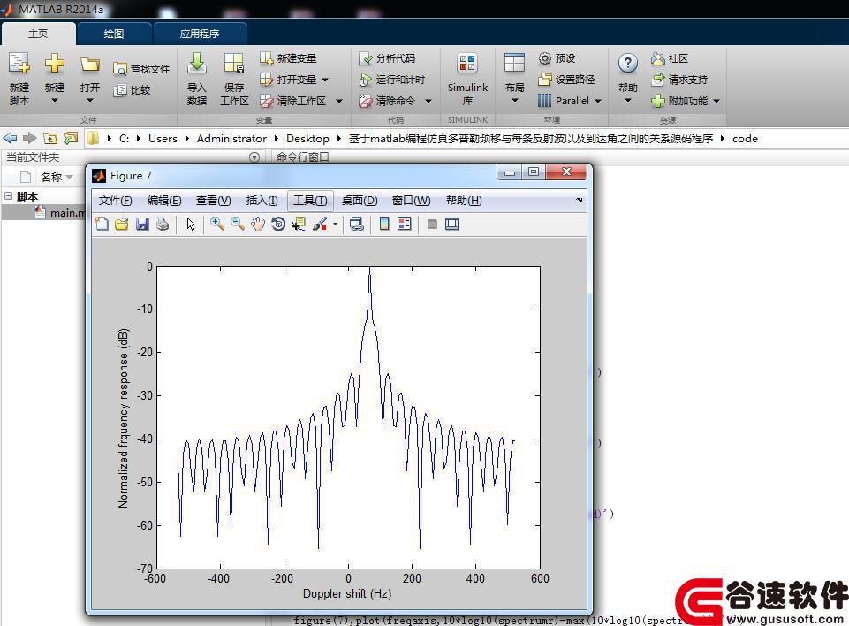The image size is (849, 626).
Task: Expand Clear Commands (清除命令) dropdown
Action: [428, 101]
